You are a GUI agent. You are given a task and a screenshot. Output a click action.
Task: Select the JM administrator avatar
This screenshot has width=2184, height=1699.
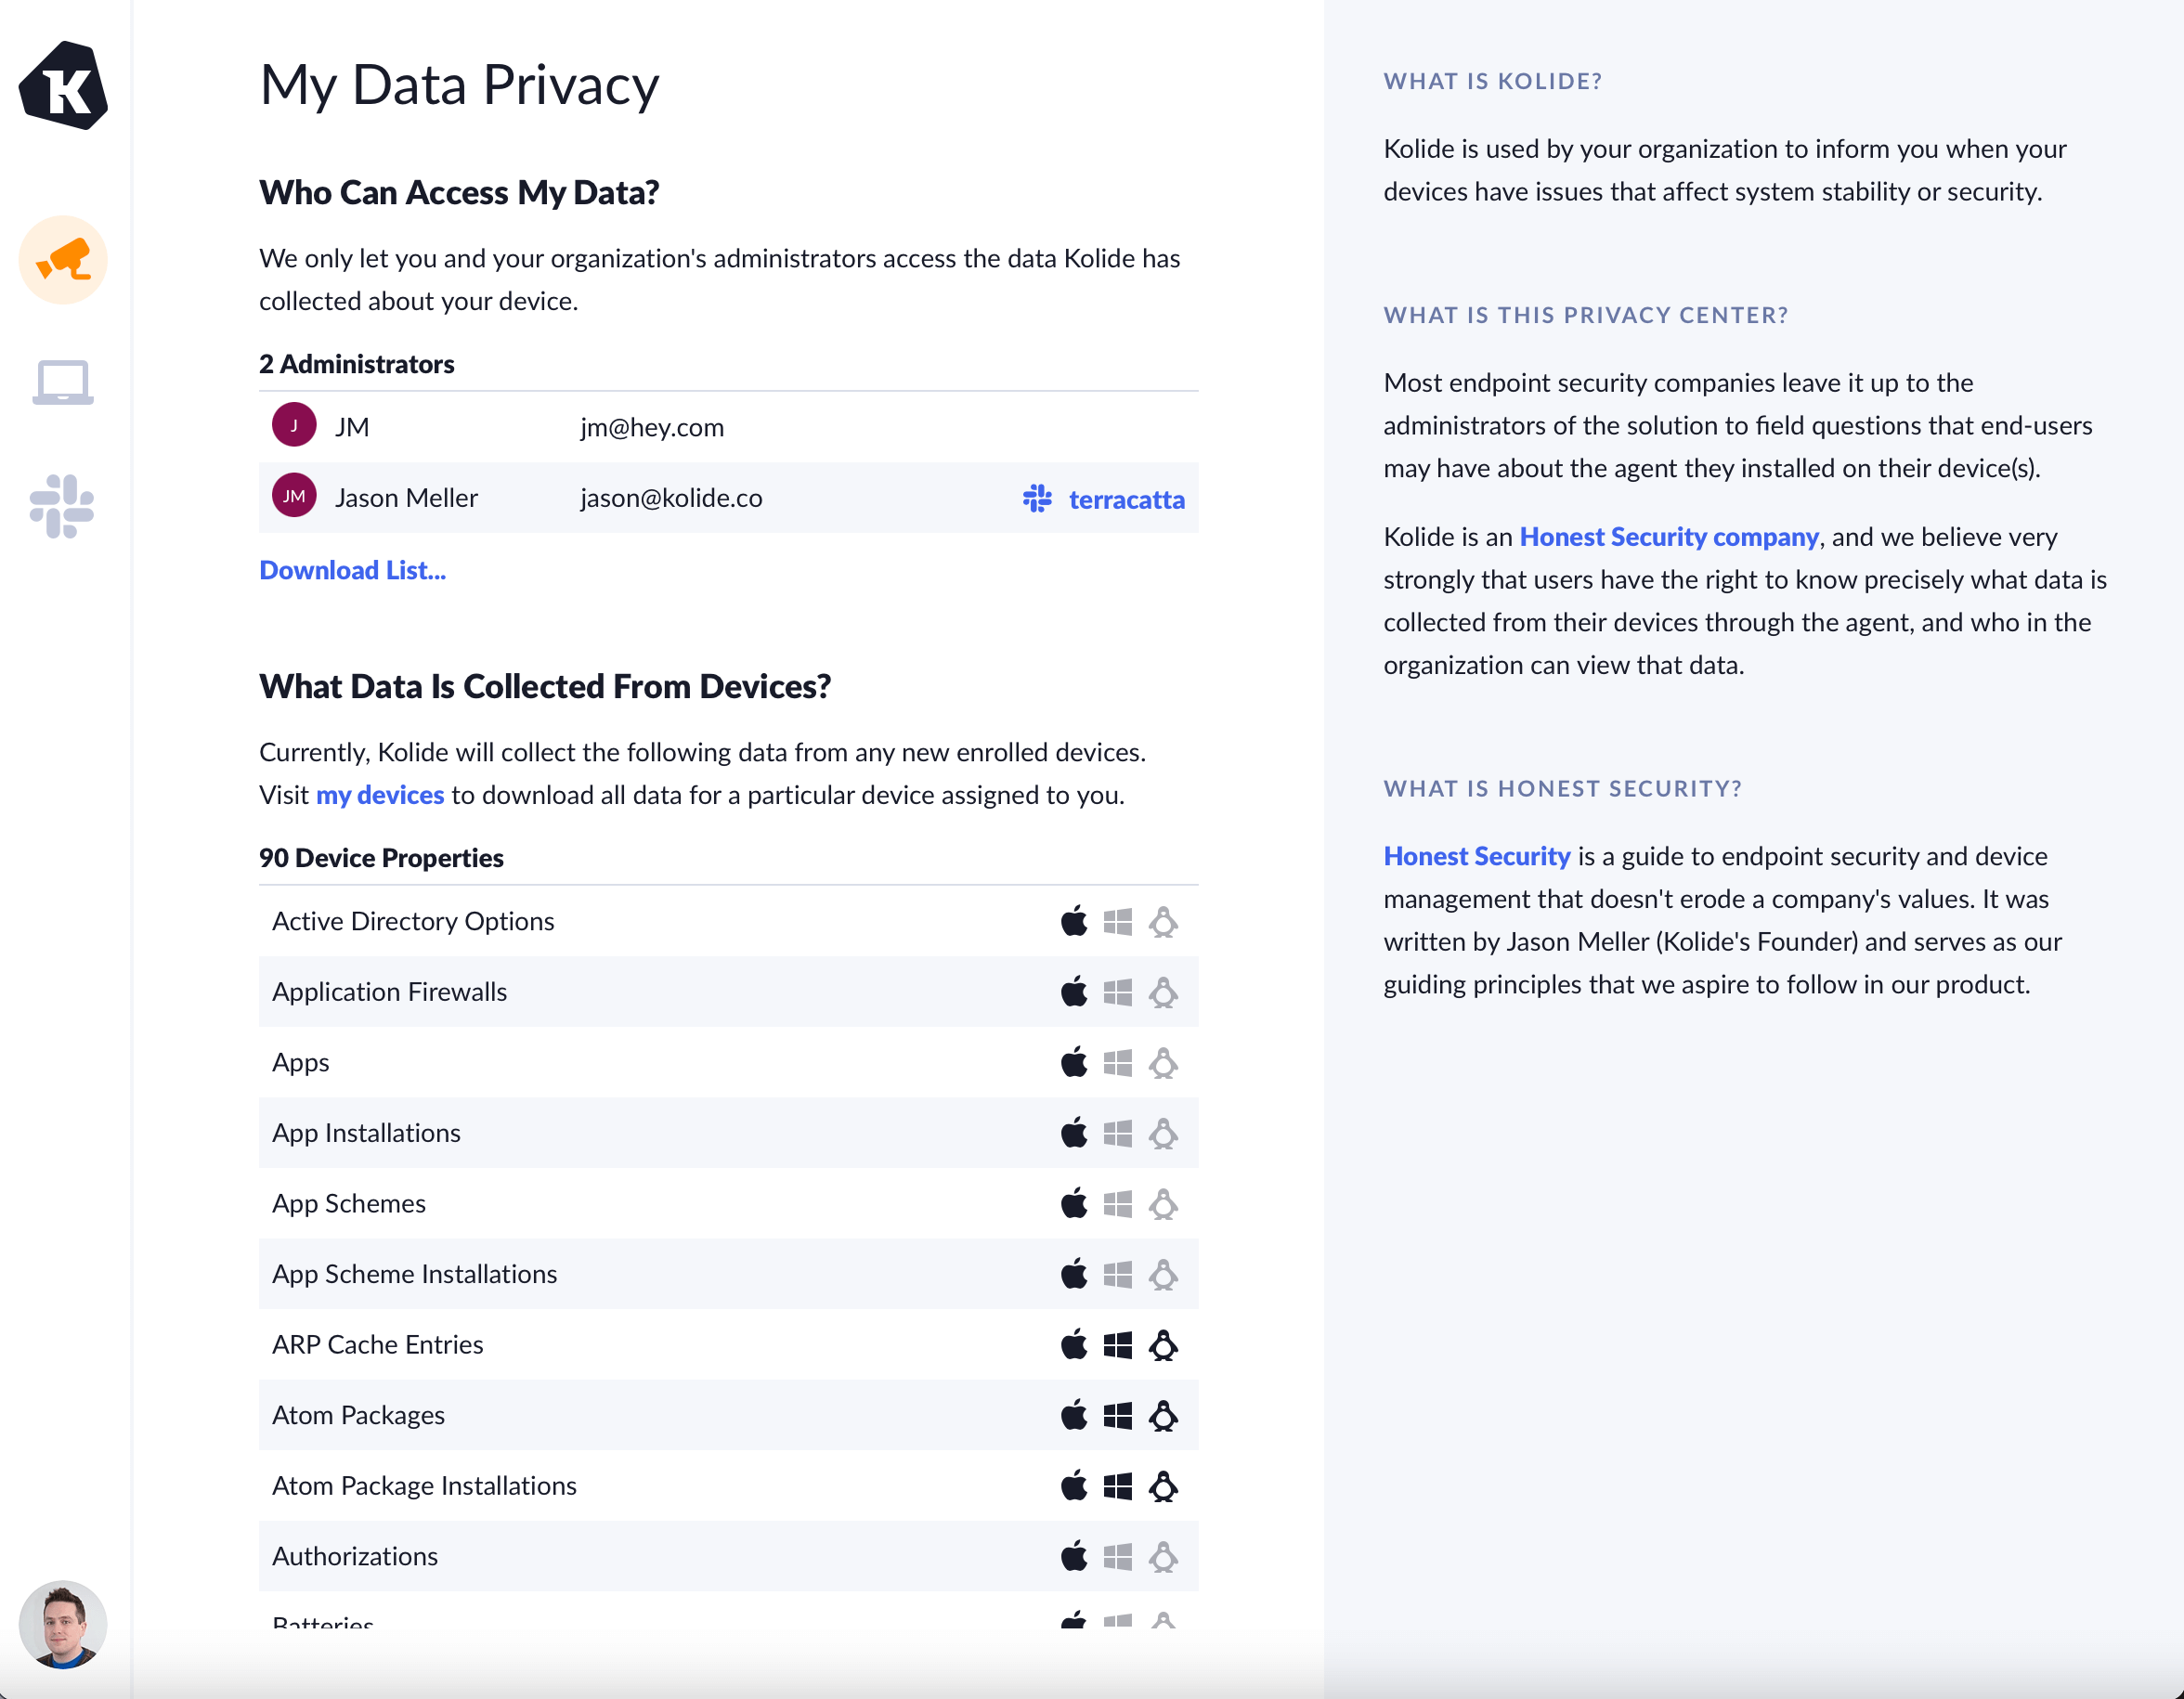point(294,425)
